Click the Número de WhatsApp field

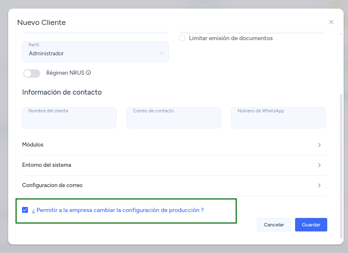(278, 118)
